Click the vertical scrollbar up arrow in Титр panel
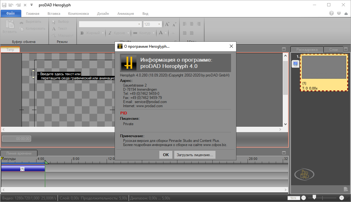Image resolution: width=351 pixels, height=202 pixels. (285, 56)
